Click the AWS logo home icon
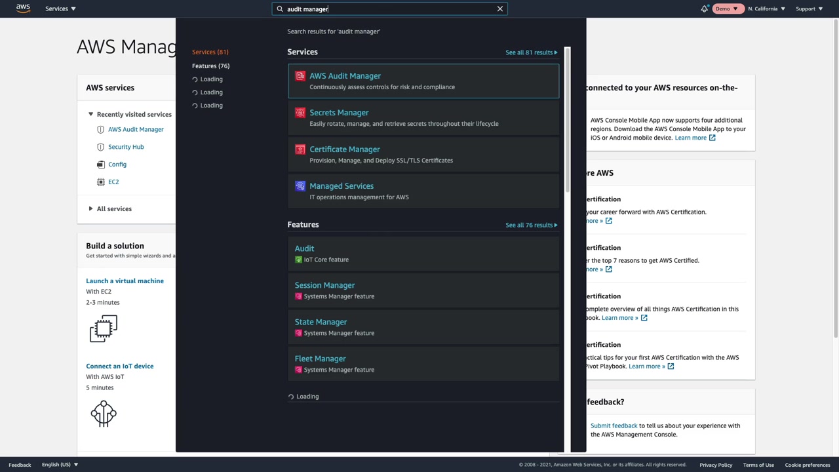839x472 pixels. pos(23,9)
